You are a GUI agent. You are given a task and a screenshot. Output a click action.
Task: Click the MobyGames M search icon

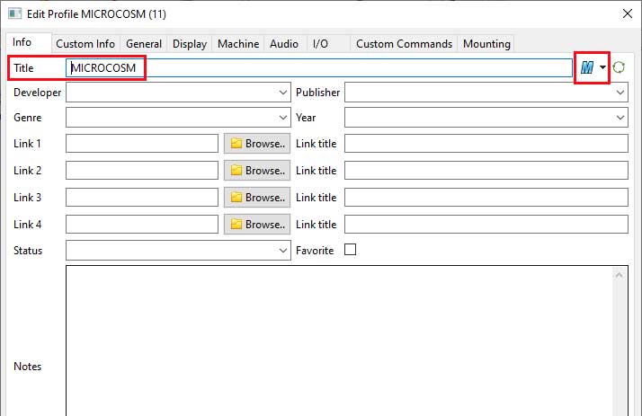pyautogui.click(x=587, y=67)
